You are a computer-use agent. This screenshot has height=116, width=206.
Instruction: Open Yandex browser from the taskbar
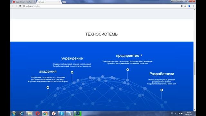[54, 113]
